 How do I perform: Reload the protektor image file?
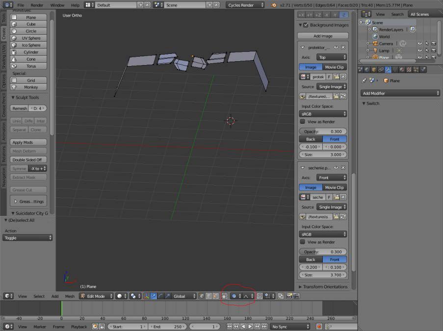pyautogui.click(x=343, y=96)
